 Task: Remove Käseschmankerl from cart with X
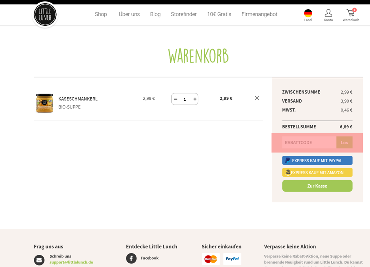(x=257, y=98)
